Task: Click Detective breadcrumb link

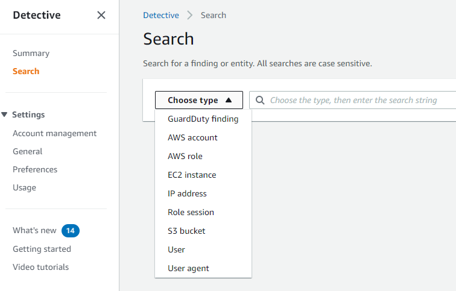Action: [161, 16]
